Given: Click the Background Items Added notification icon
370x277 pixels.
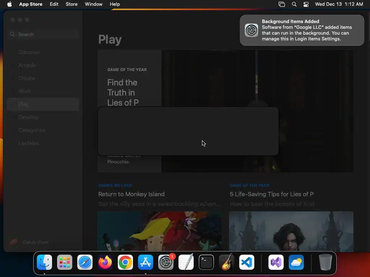Looking at the screenshot, I should tap(251, 30).
